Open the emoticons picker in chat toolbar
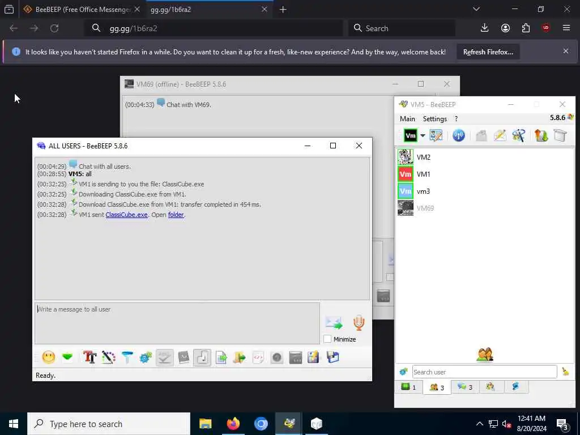580x435 pixels. (x=49, y=357)
